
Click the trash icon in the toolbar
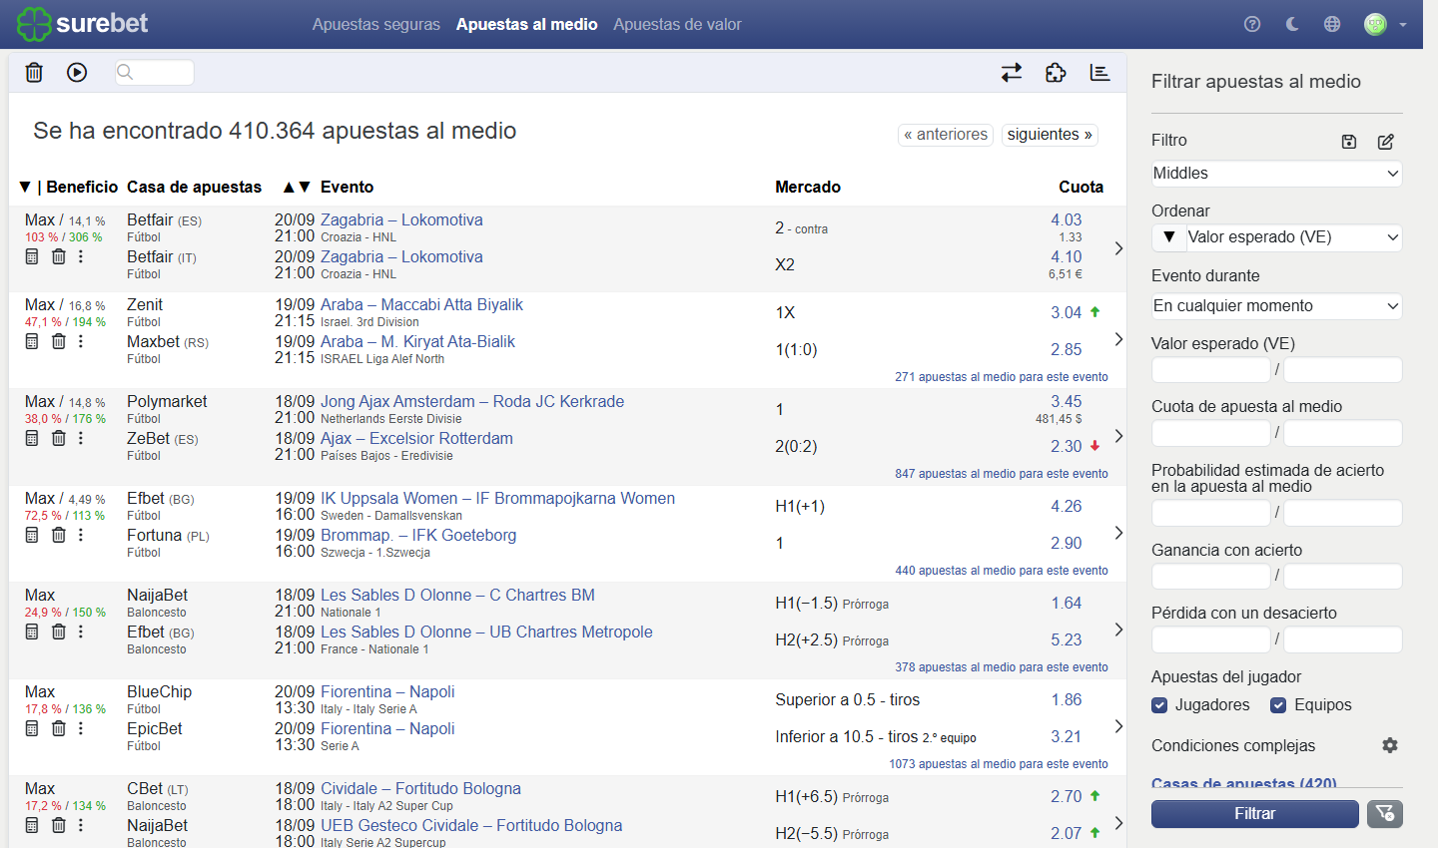34,72
